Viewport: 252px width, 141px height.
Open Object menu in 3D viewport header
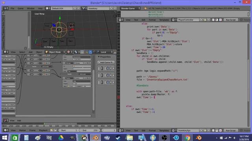pos(39,52)
